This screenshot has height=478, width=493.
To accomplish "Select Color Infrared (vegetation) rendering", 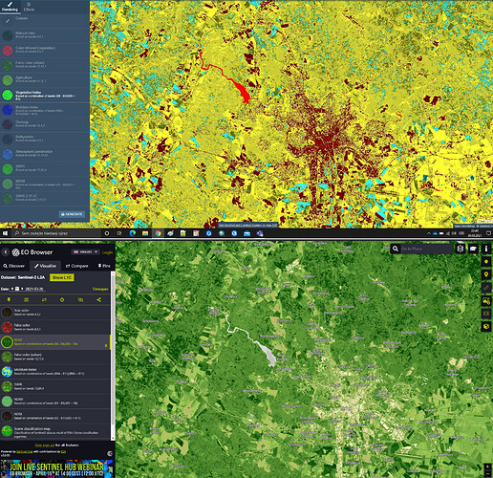I will (45, 50).
